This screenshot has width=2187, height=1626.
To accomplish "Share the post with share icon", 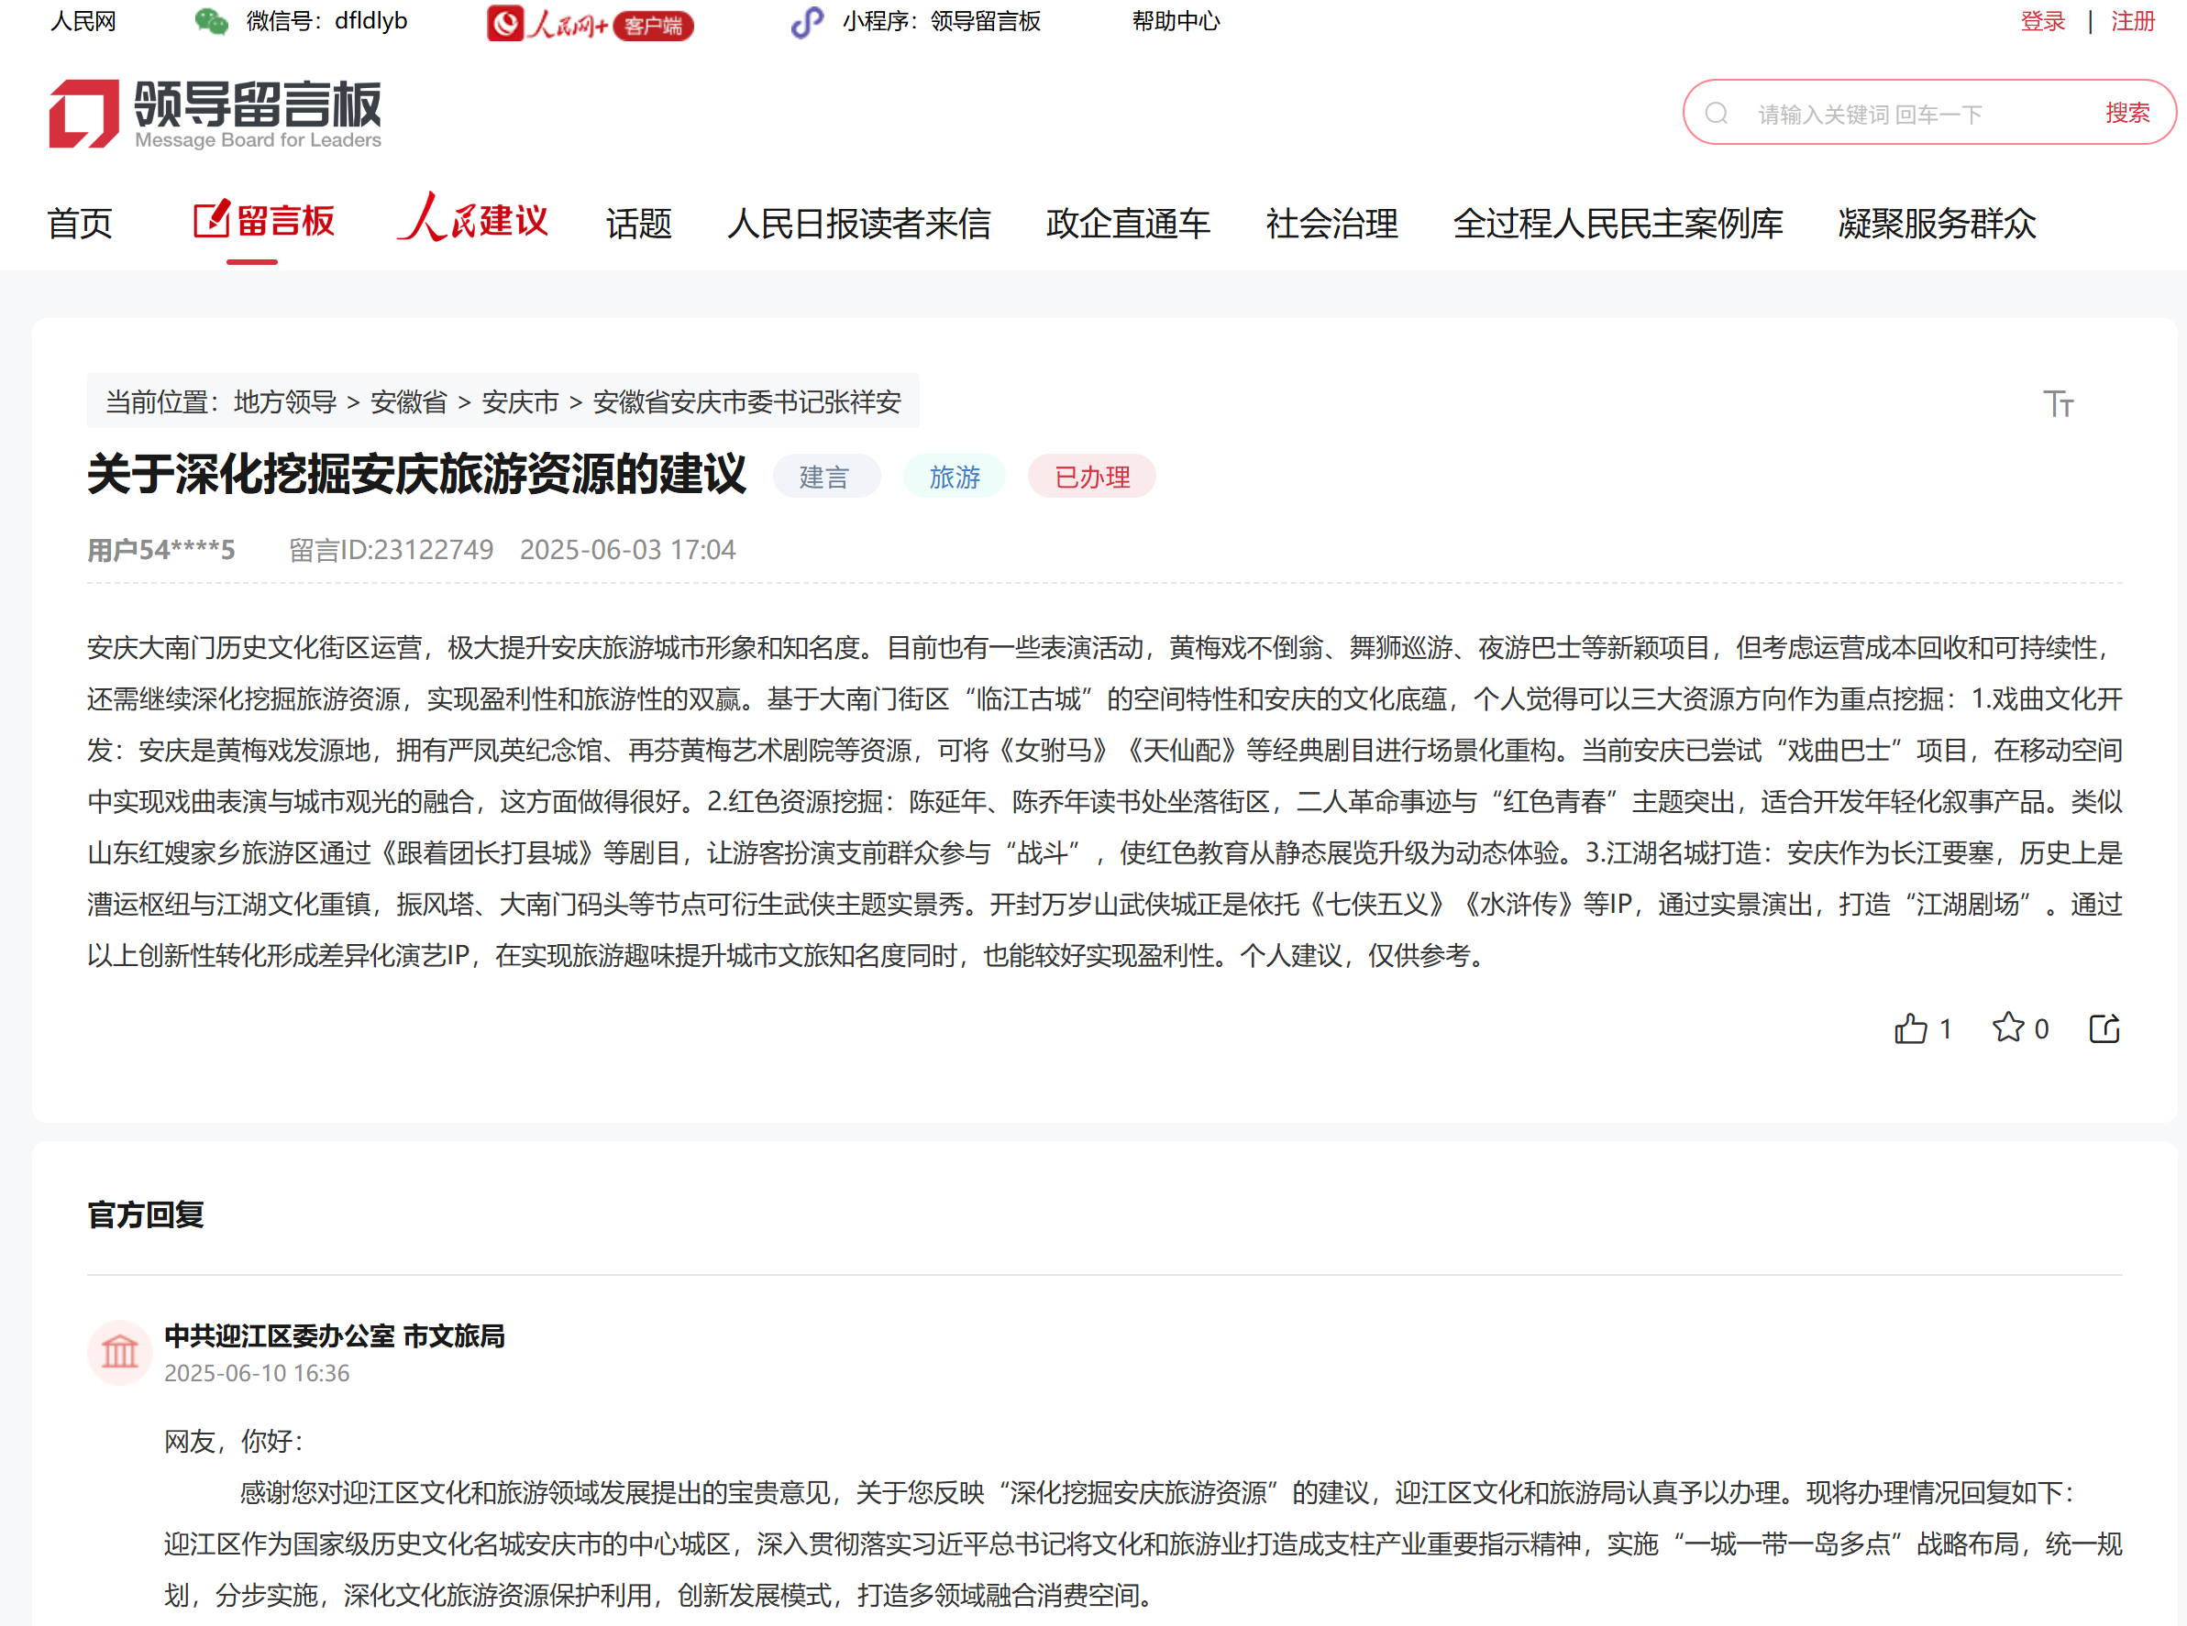I will [x=2104, y=1028].
